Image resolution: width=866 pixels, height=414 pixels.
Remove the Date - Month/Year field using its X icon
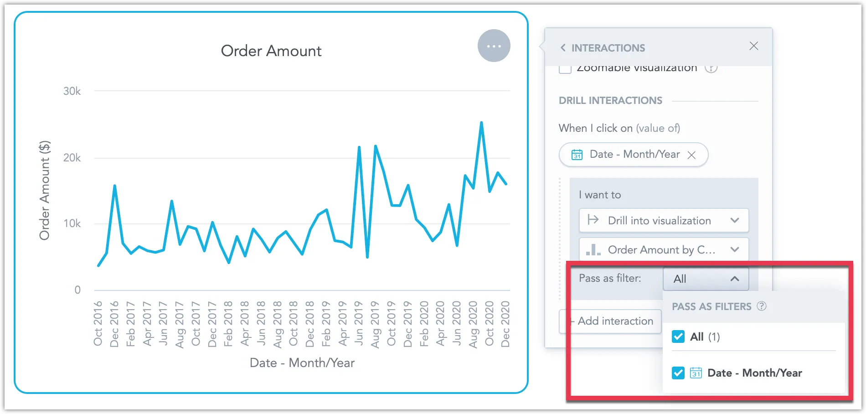click(x=692, y=155)
